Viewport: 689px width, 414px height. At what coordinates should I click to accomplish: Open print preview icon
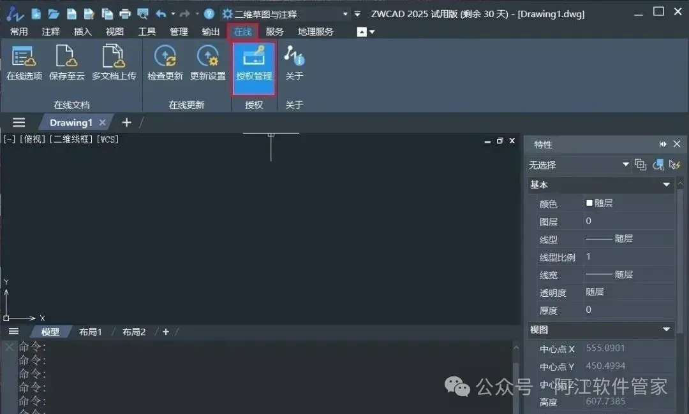143,14
